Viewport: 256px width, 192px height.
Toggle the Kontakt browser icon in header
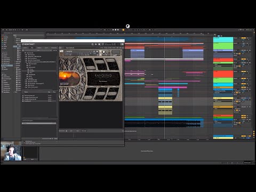click(92, 44)
